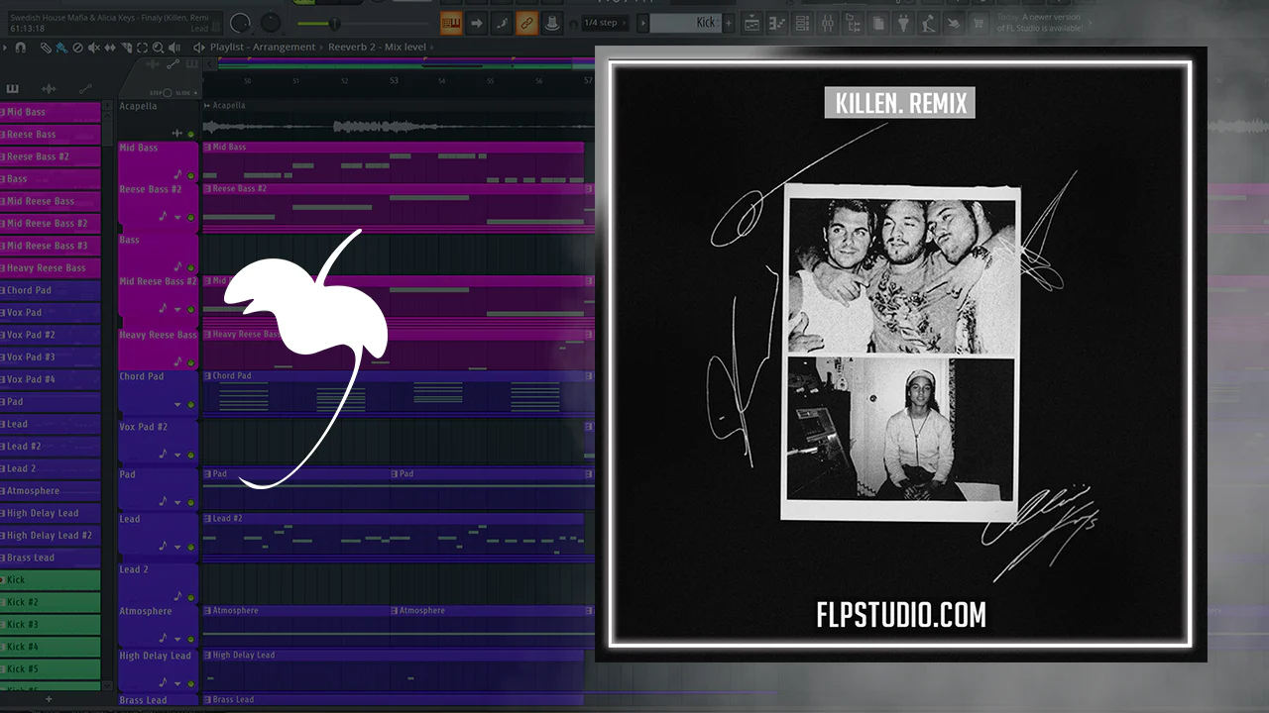Open the Playlist view icon
Image resolution: width=1269 pixels, height=713 pixels.
pos(752,23)
